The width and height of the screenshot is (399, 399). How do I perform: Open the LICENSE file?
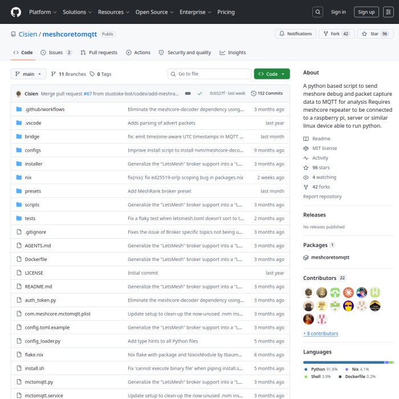coord(34,273)
